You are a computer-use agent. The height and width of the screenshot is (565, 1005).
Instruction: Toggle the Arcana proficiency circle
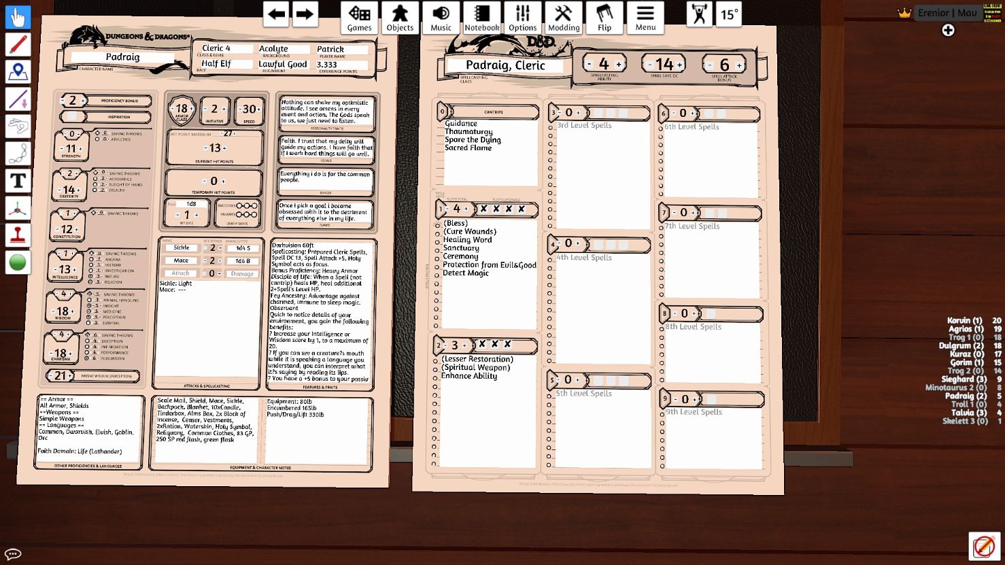click(x=91, y=259)
